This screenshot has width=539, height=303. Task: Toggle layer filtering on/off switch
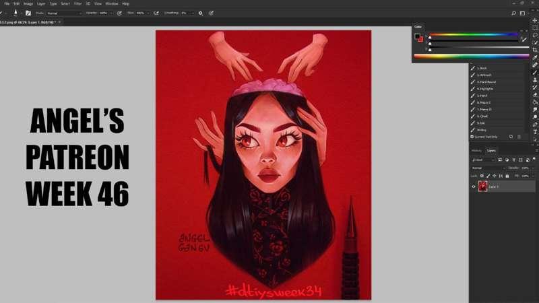(534, 158)
